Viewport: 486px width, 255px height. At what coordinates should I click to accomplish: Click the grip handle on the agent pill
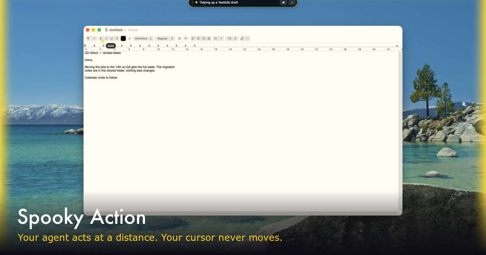[192, 2]
